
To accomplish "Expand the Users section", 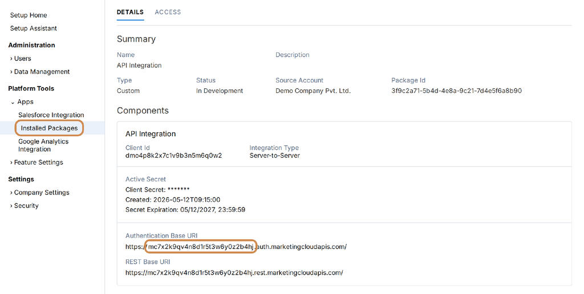I will (x=21, y=59).
